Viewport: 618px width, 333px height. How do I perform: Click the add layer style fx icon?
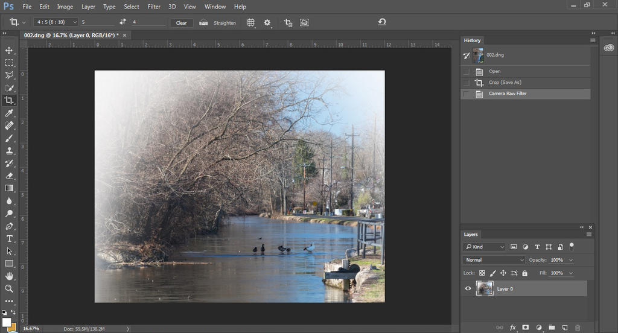coord(513,328)
